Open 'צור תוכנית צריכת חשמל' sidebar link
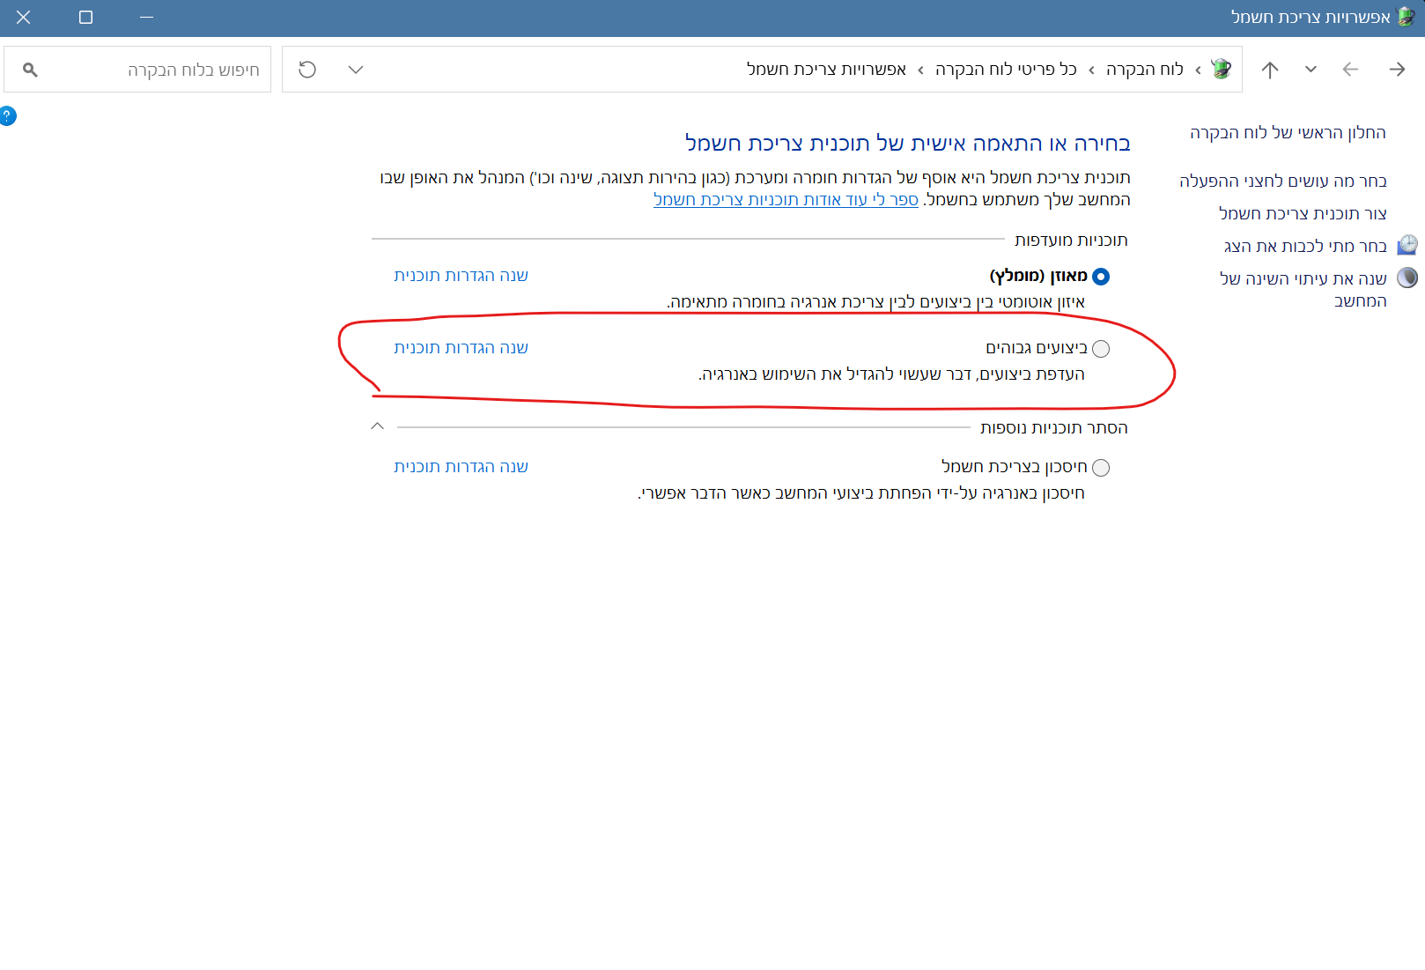This screenshot has width=1425, height=970. 1303,214
